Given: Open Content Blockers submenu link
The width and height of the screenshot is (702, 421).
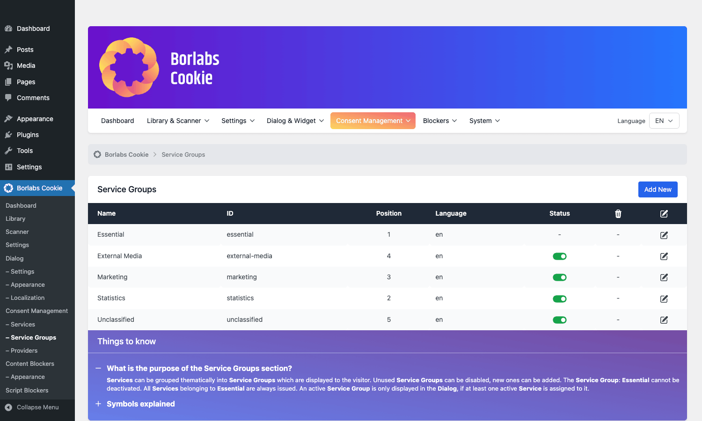Looking at the screenshot, I should tap(30, 363).
